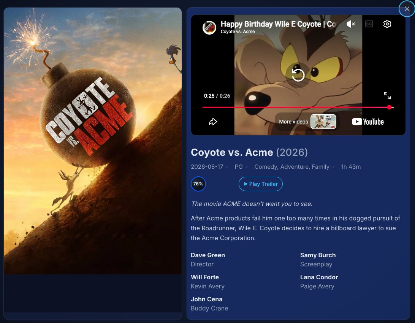415x323 pixels.
Task: Click cast member Lana Condor
Action: [x=319, y=277]
